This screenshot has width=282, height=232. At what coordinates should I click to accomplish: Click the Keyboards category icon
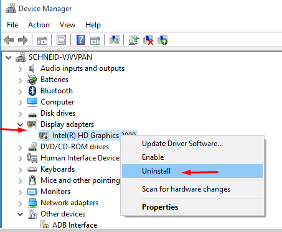pyautogui.click(x=32, y=169)
